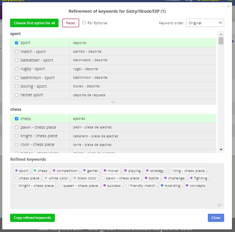Click knight - chess piece refined tag

pos(35,185)
